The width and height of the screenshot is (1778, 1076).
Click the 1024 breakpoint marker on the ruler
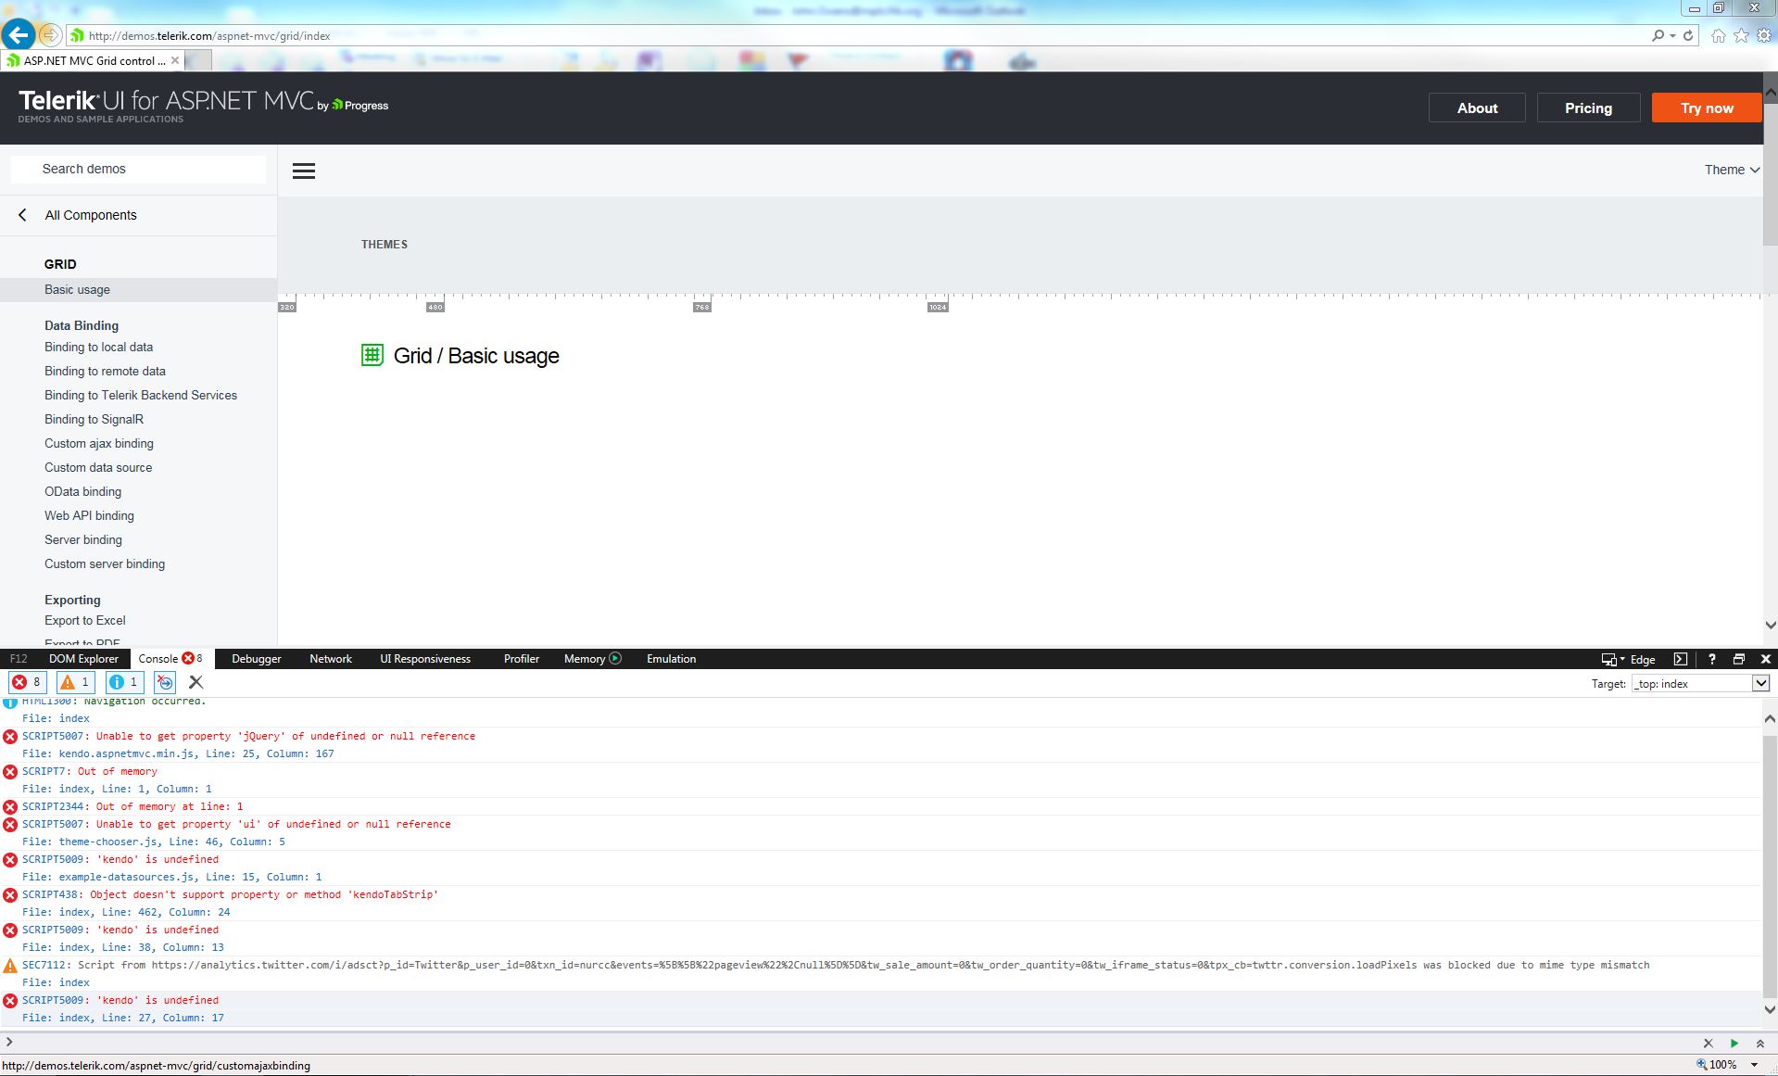point(938,307)
